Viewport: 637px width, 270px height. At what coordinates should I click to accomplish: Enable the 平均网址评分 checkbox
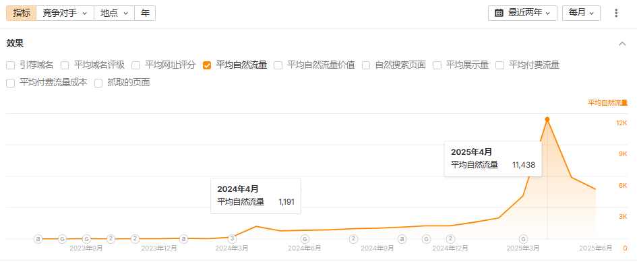pyautogui.click(x=136, y=65)
